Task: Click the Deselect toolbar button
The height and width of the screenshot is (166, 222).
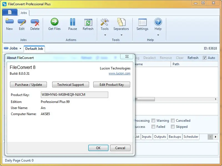Action: coord(150,58)
